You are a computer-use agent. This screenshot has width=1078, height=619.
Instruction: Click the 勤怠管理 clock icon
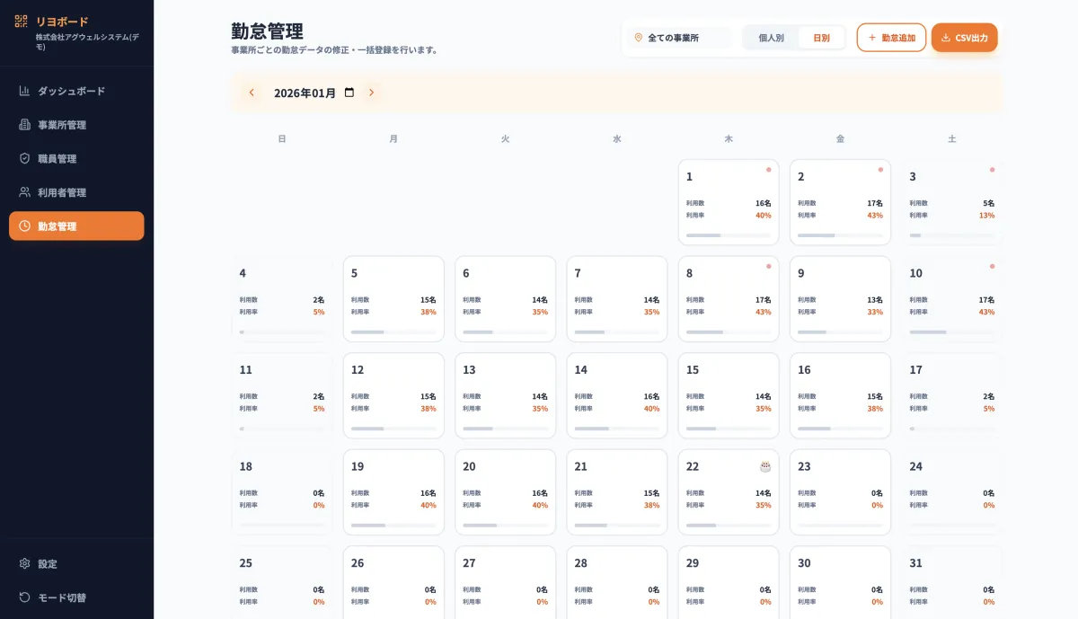click(x=25, y=225)
